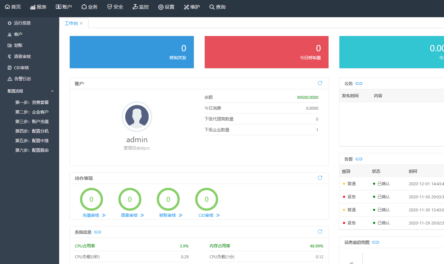Open link icon beside 话务量趋势图
Screen dimensions: 444x264
[376, 242]
